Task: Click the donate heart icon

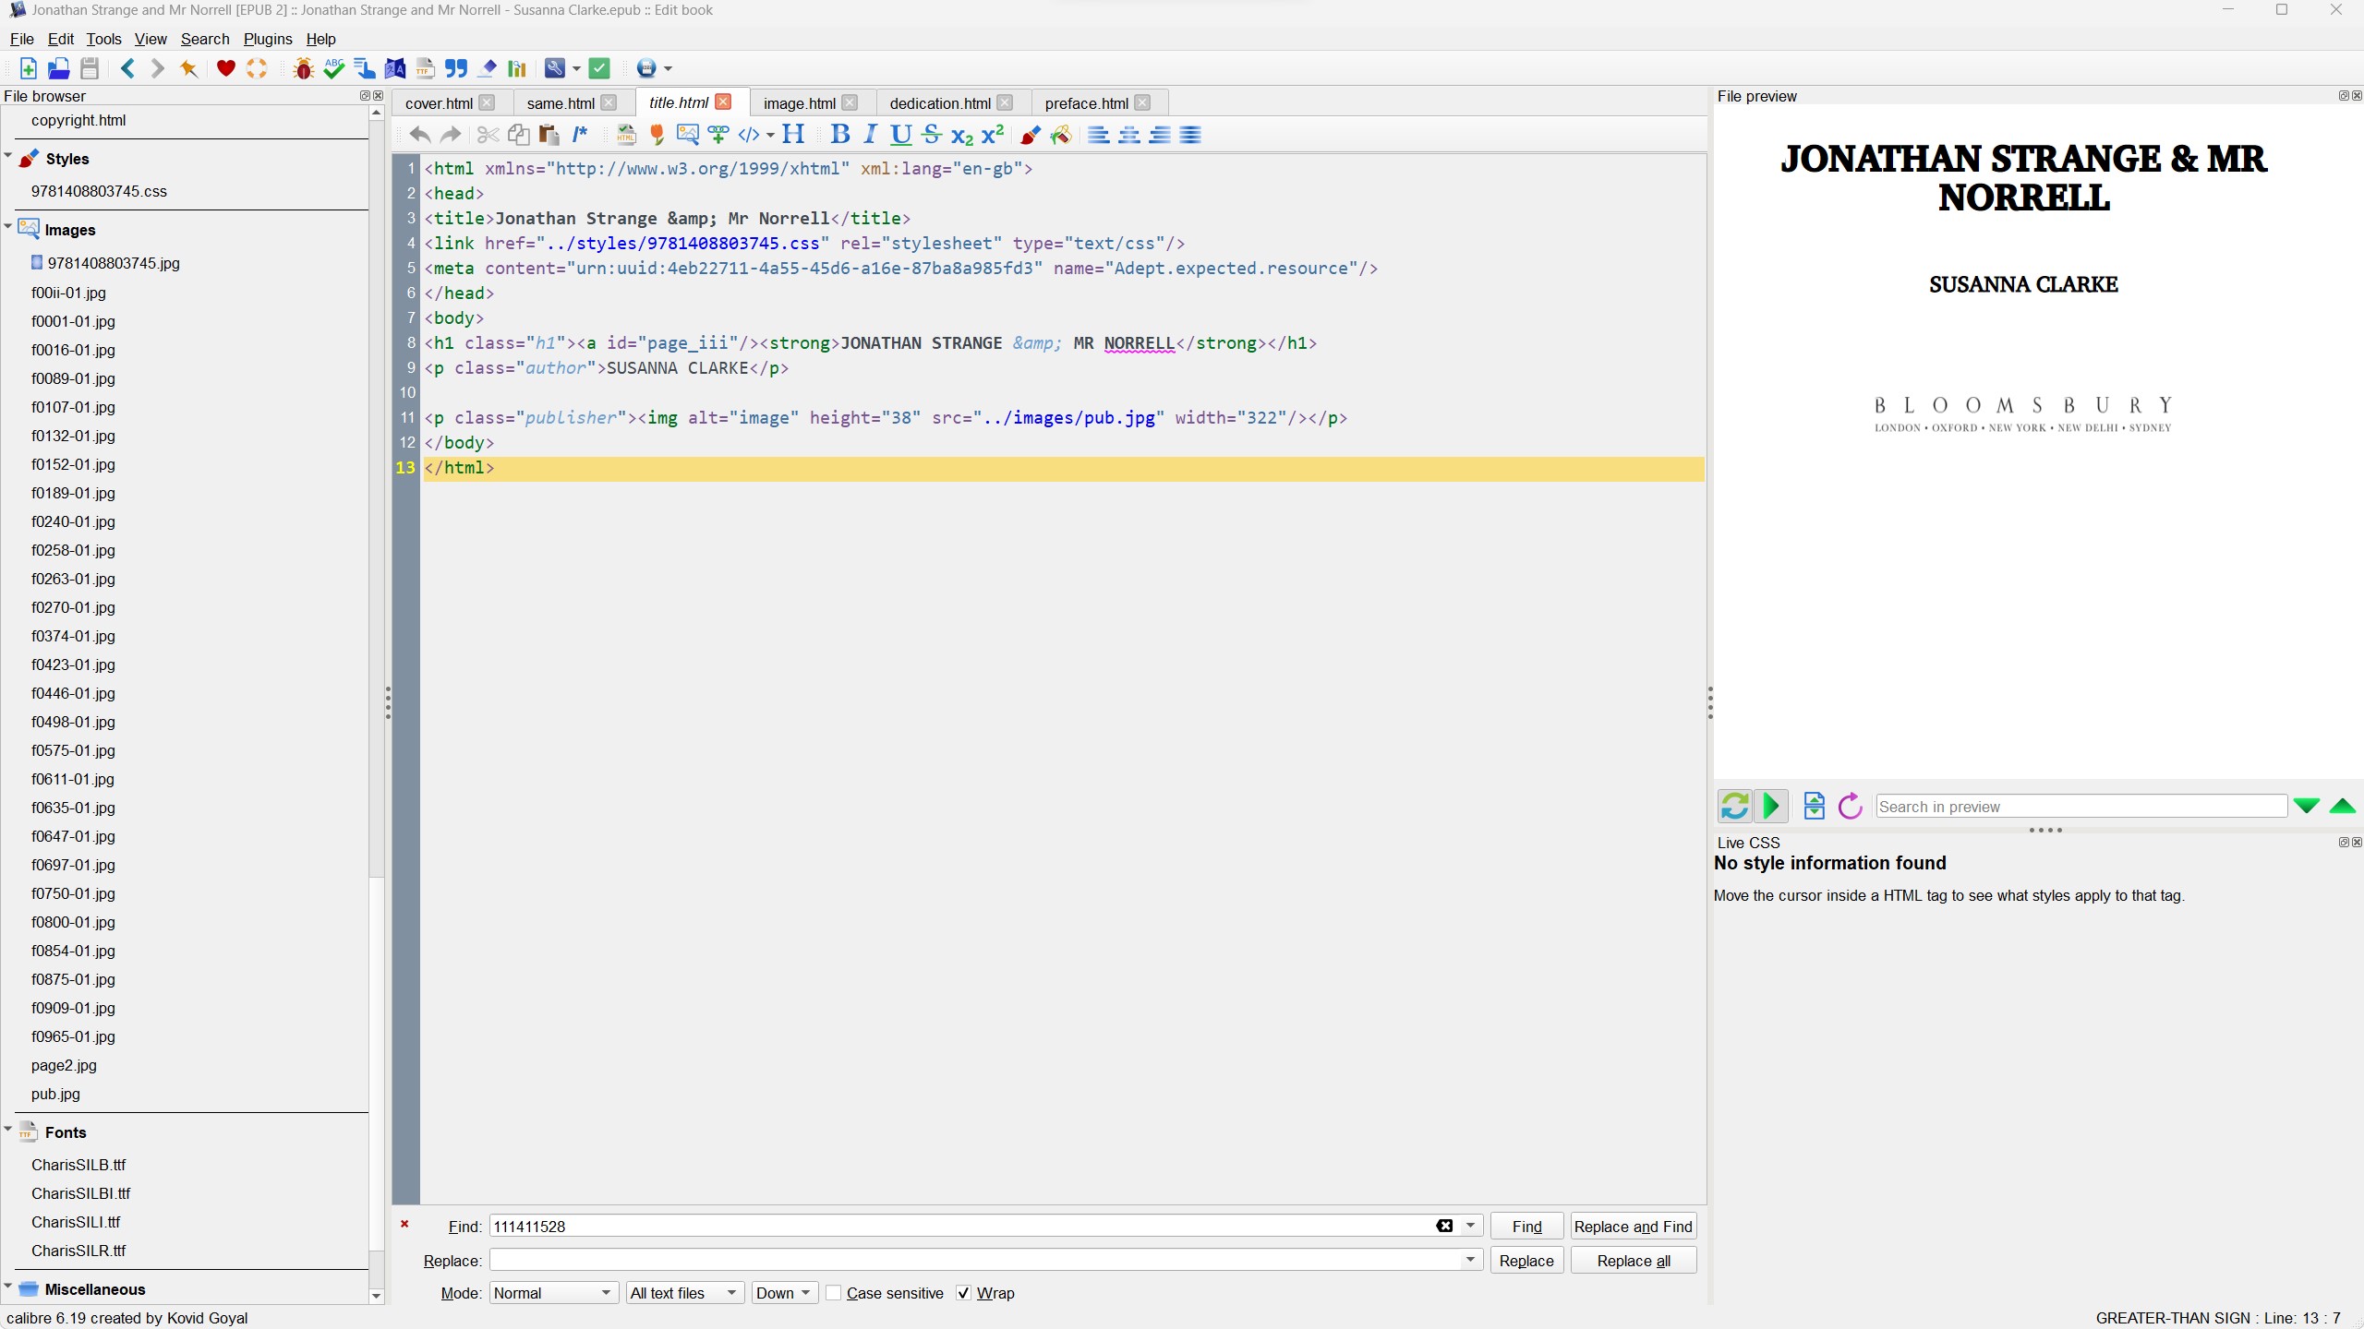Action: pos(225,68)
